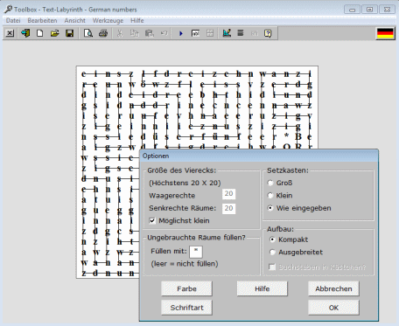Click the exit door toolbar icon
399x326 pixels.
point(25,33)
